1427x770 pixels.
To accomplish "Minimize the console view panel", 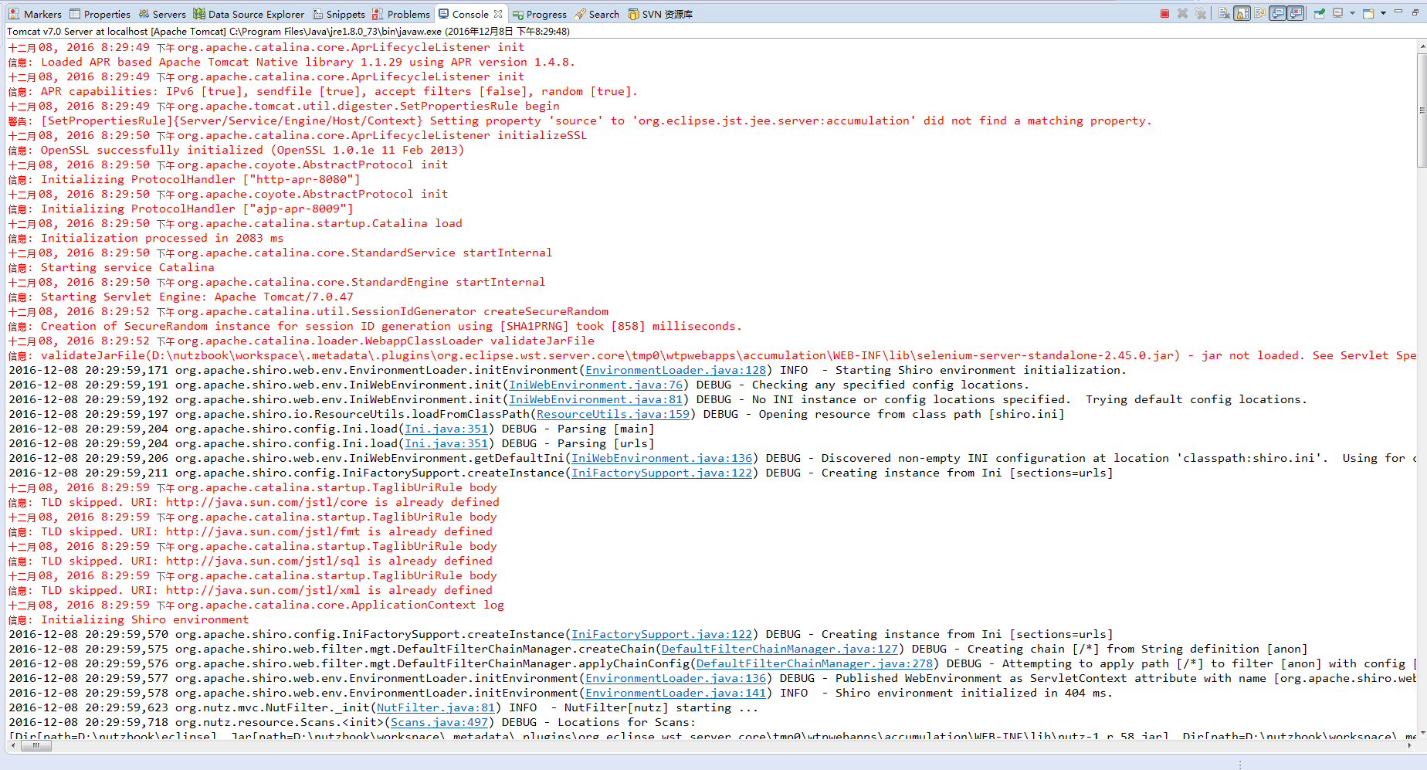I will pyautogui.click(x=1398, y=11).
